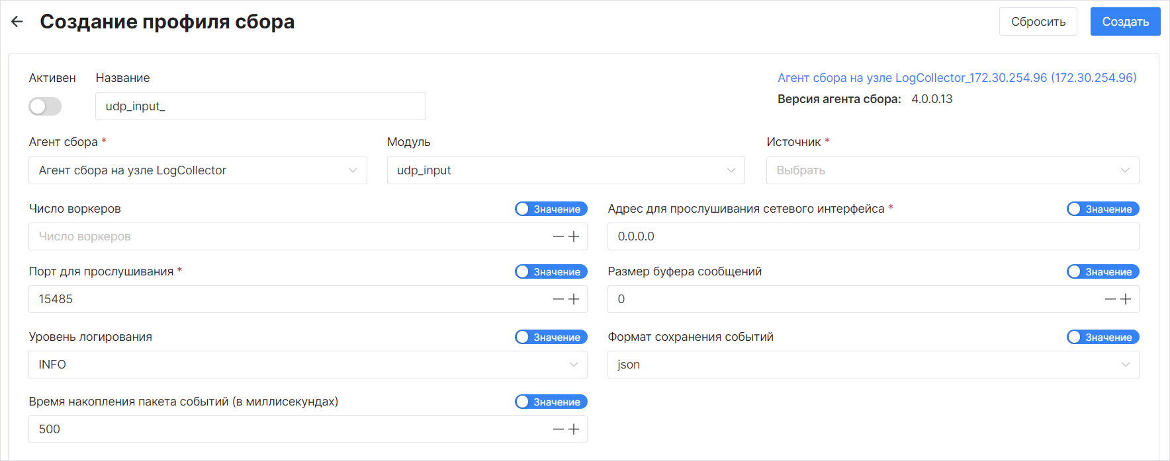1170x461 pixels.
Task: Go back using the left arrow icon
Action: tap(17, 22)
